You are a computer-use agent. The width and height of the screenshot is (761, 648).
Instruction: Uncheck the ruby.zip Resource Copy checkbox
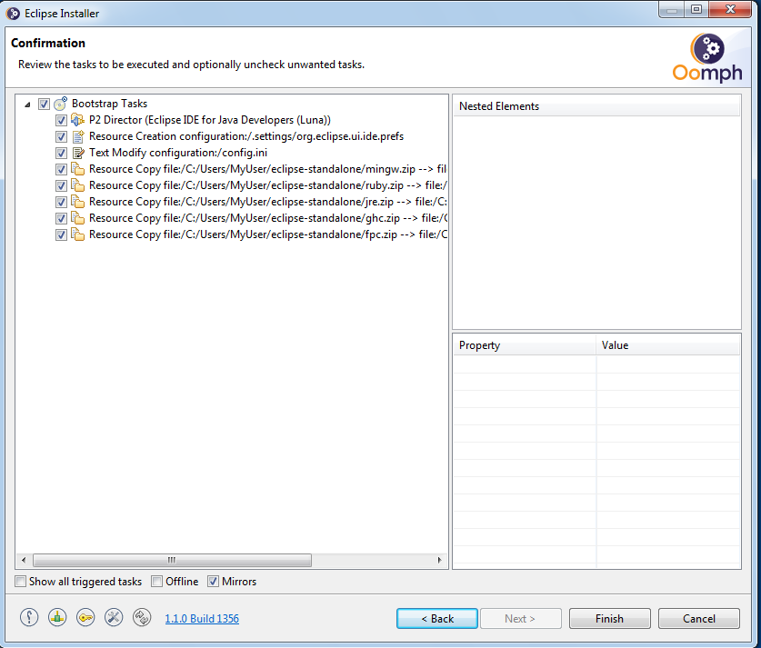click(61, 185)
